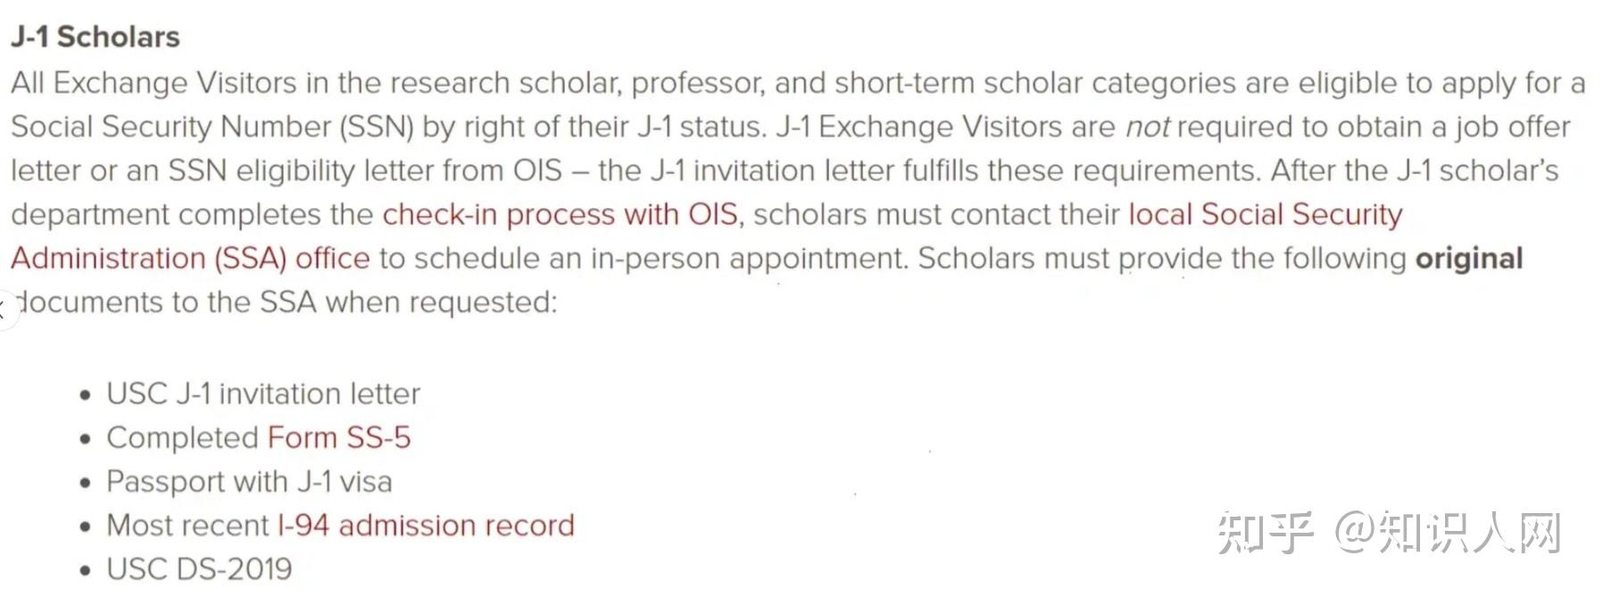This screenshot has width=1603, height=597.
Task: Click the @知识人网 author watermark
Action: click(x=1448, y=533)
